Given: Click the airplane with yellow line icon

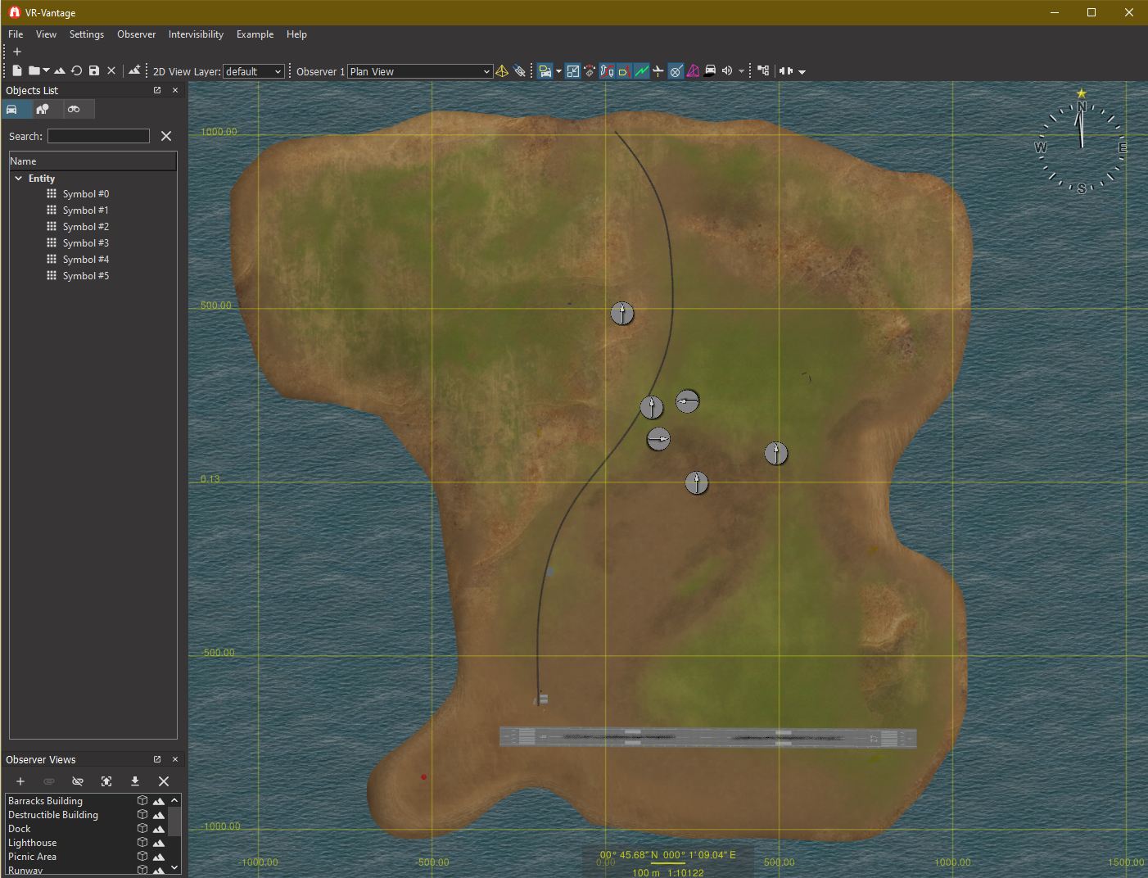Looking at the screenshot, I should (658, 71).
